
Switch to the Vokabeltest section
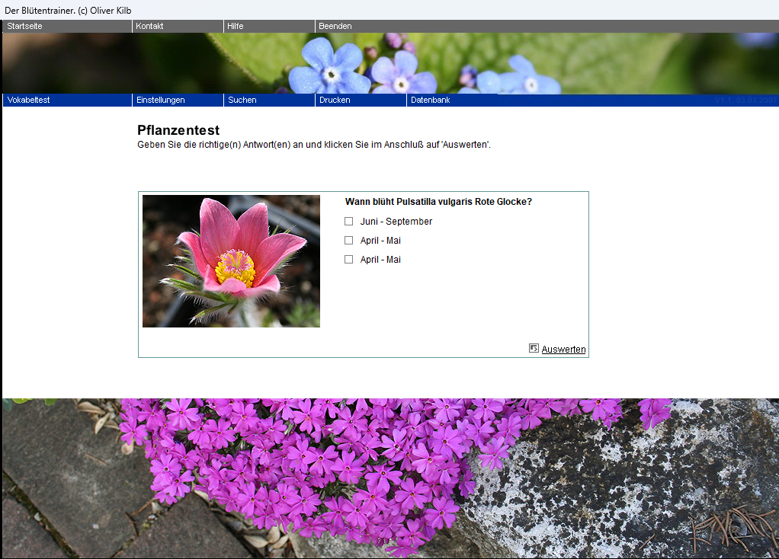(29, 100)
